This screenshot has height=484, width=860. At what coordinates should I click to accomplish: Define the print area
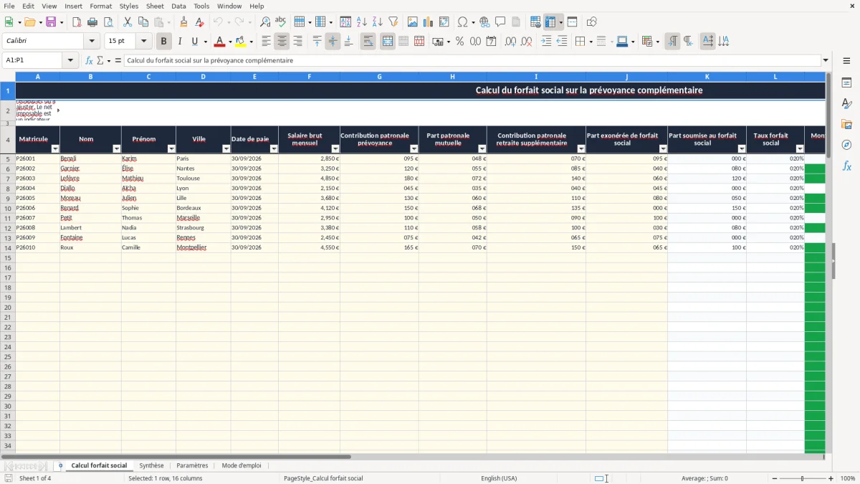coord(535,22)
